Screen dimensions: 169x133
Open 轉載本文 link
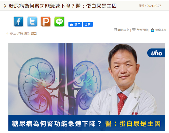(x=124, y=30)
